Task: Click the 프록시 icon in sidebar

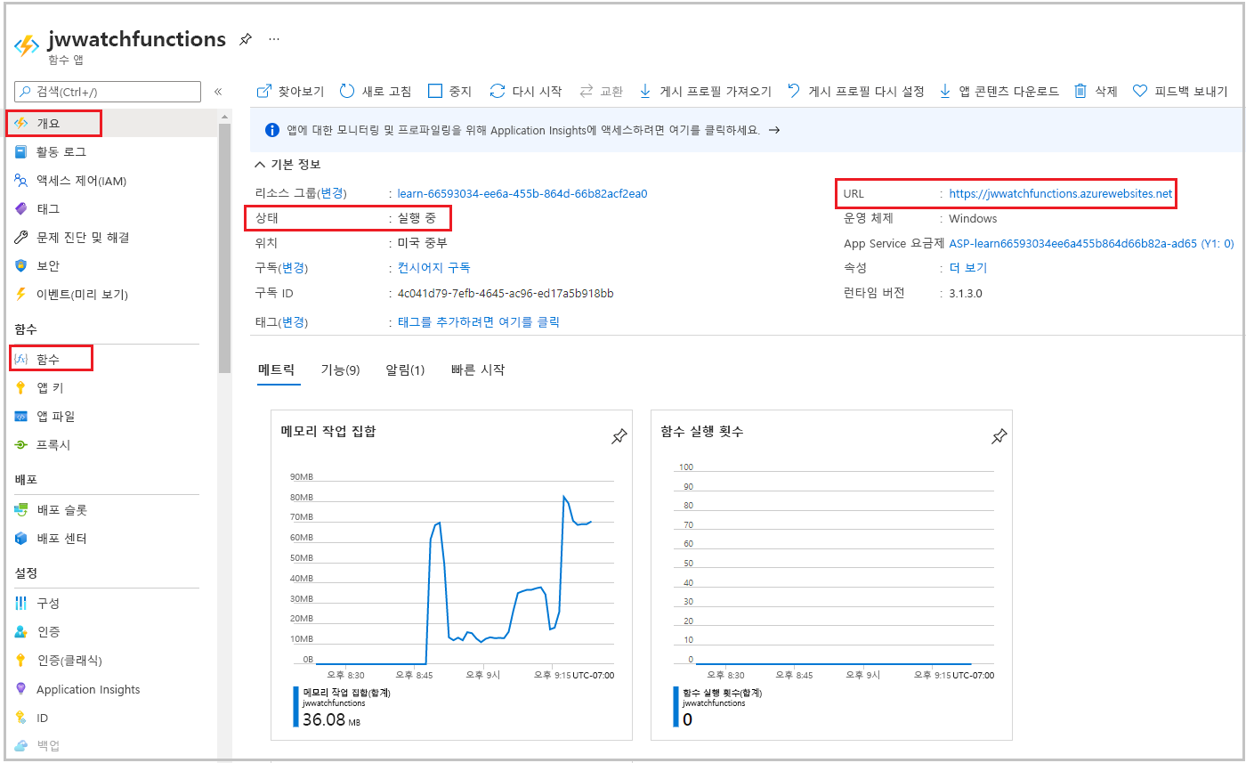Action: (21, 444)
